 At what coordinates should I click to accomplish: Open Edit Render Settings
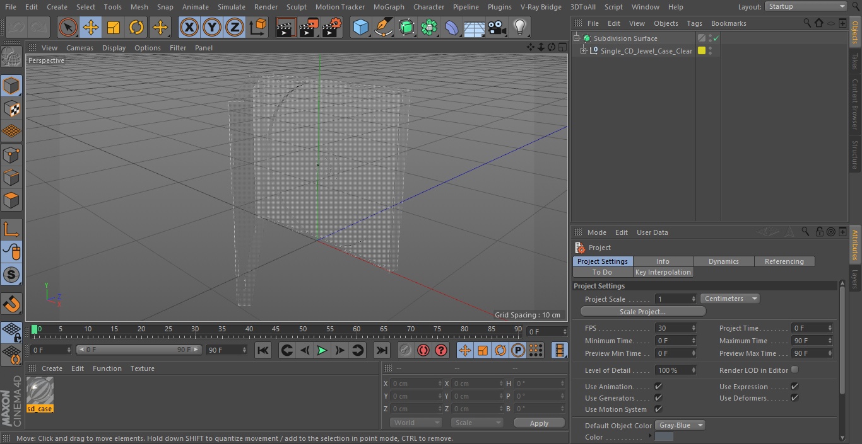332,27
